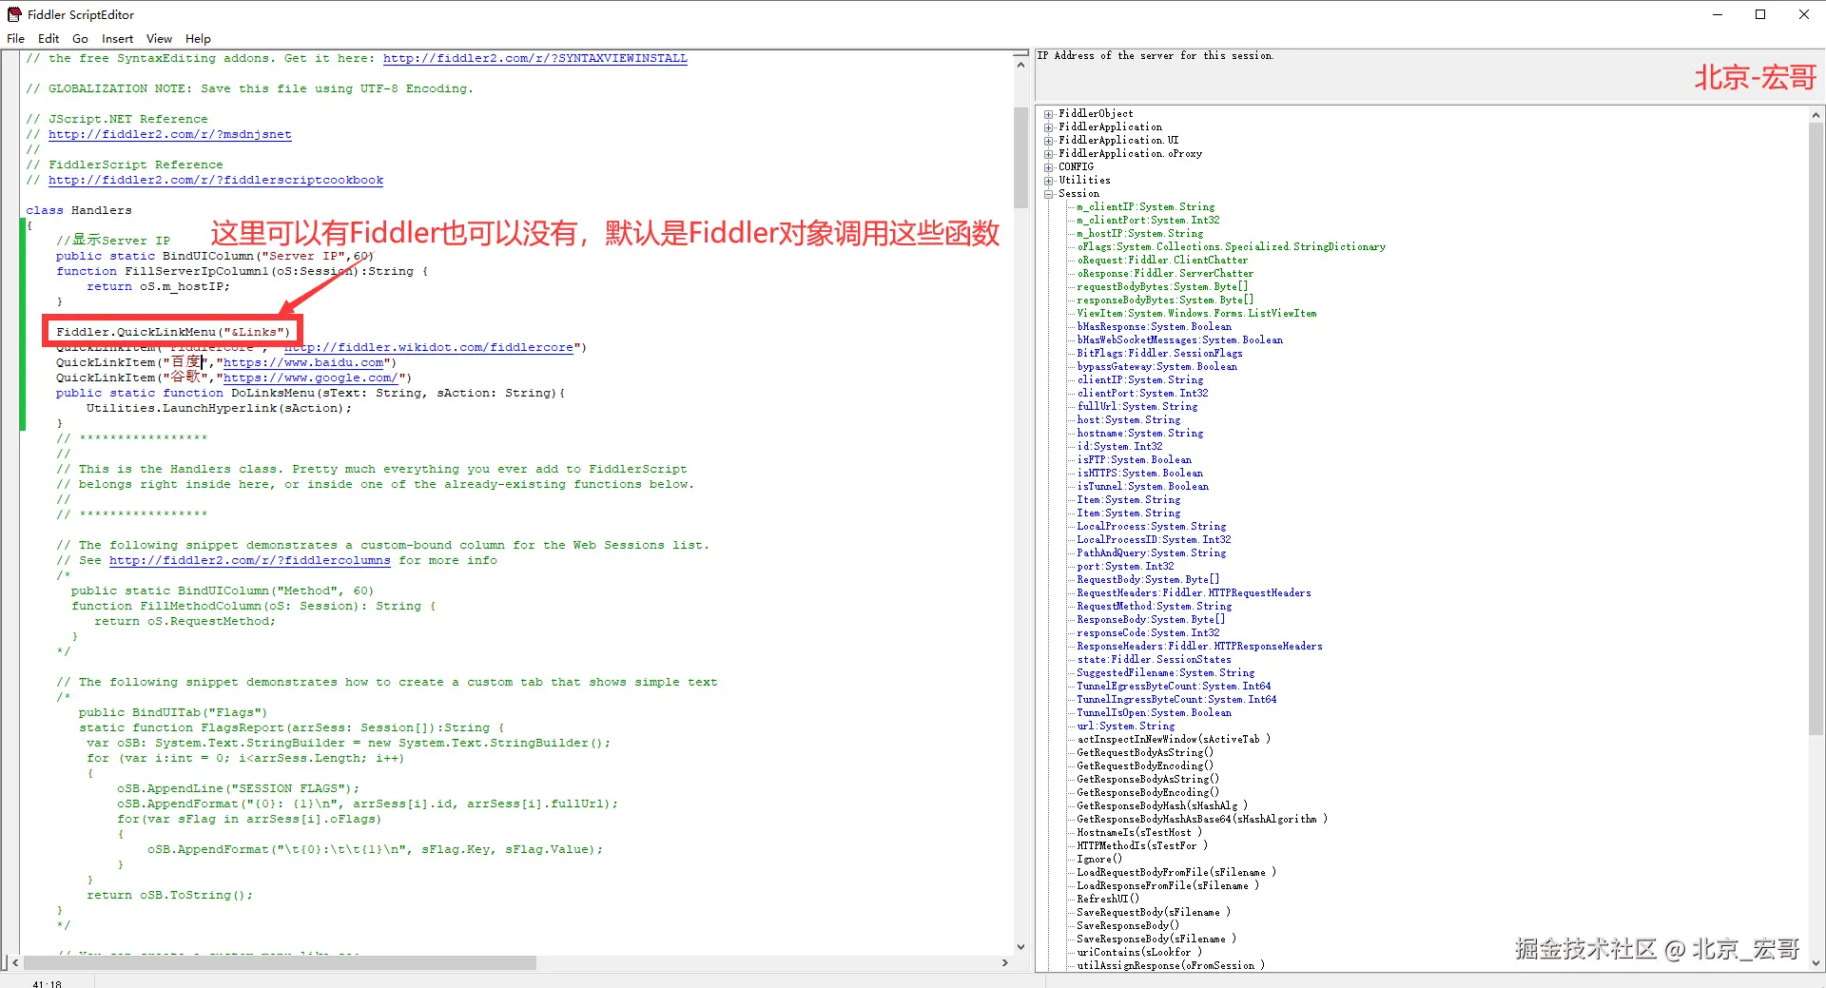This screenshot has height=988, width=1826.
Task: Open the SYNTAXVIEWINSTALL link in the script
Action: (535, 59)
